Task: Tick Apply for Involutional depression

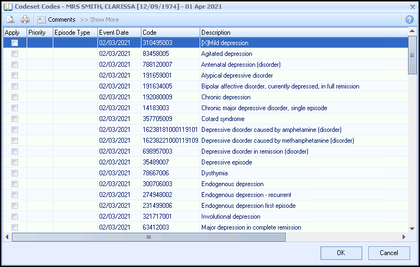Action: 15,217
